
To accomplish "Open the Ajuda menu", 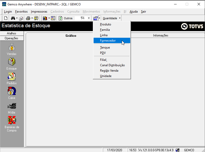I will pos(134,12).
